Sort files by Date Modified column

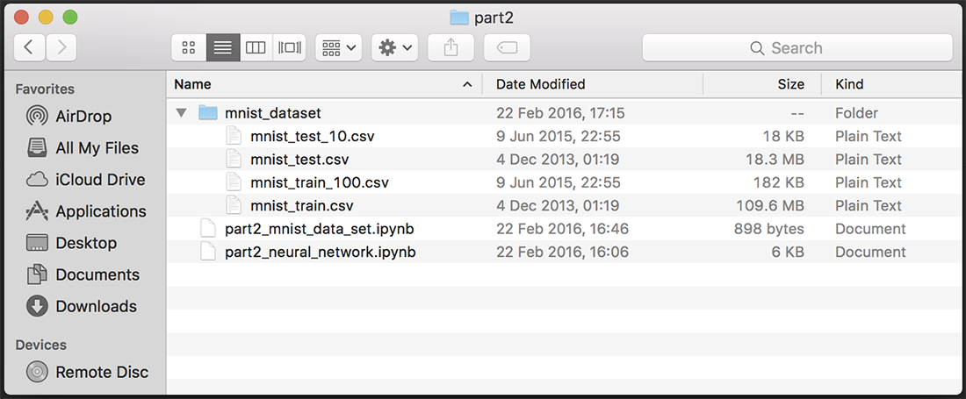point(540,84)
